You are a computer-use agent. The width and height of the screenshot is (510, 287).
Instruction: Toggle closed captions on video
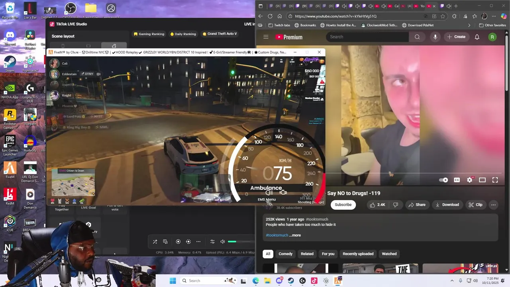point(457,180)
